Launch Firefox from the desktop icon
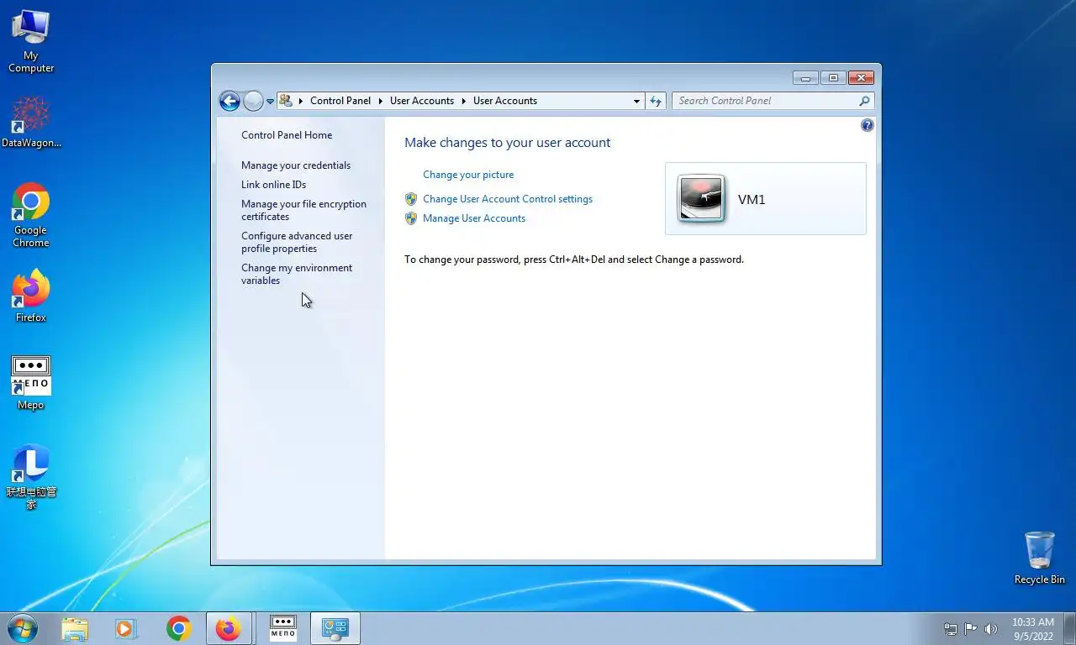 click(x=31, y=296)
